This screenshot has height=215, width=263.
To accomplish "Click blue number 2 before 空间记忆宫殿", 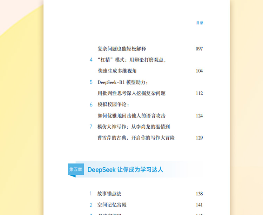I will pos(91,205).
